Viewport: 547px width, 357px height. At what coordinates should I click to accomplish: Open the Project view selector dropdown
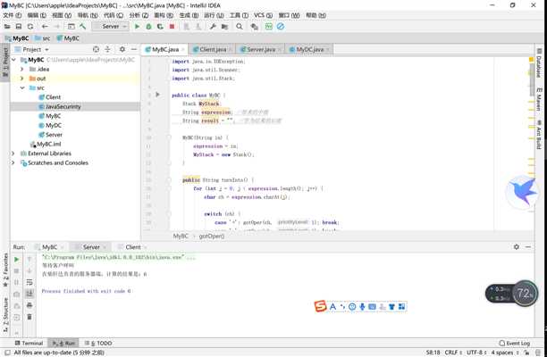point(36,49)
